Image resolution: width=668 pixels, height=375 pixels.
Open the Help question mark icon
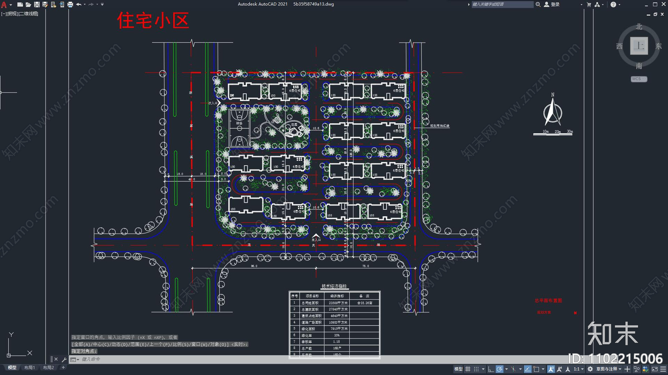pyautogui.click(x=613, y=4)
